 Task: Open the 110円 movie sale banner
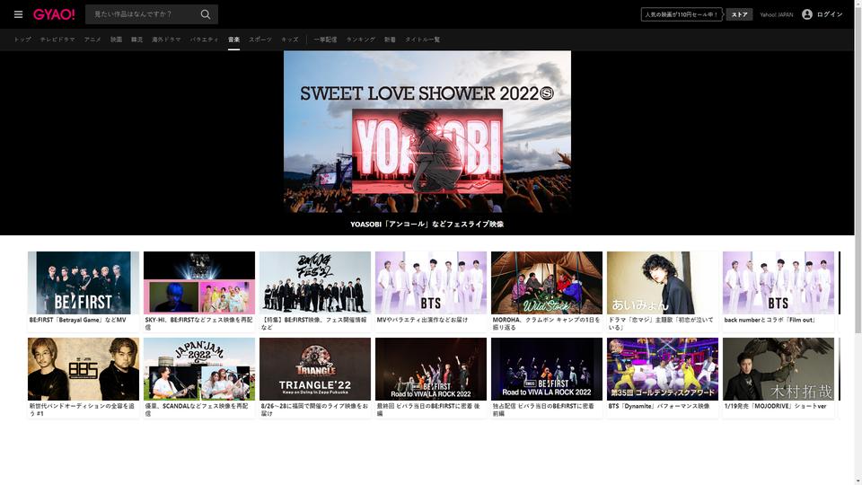pyautogui.click(x=682, y=14)
